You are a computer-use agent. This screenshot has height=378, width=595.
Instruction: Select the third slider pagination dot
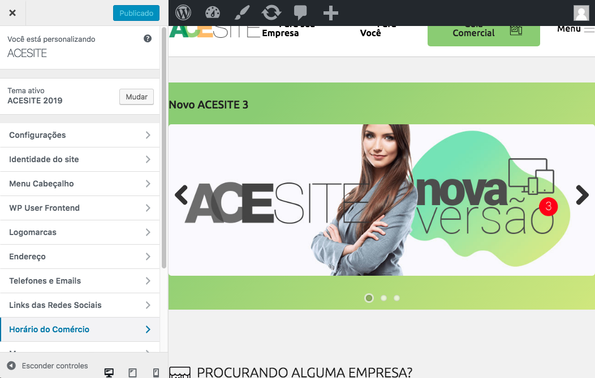point(396,298)
